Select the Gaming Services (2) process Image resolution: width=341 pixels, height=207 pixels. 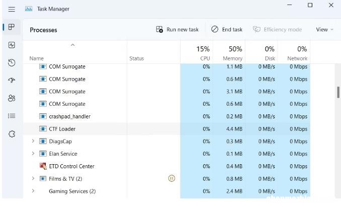[72, 191]
